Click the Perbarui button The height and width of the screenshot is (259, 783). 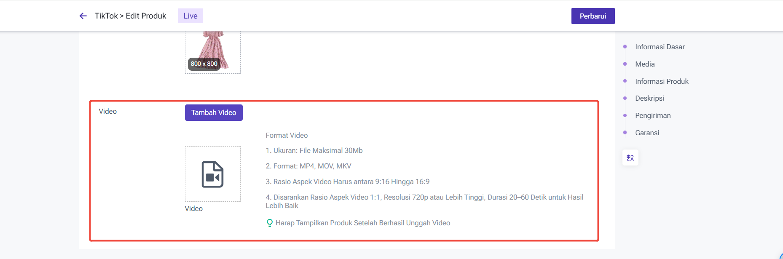(593, 16)
